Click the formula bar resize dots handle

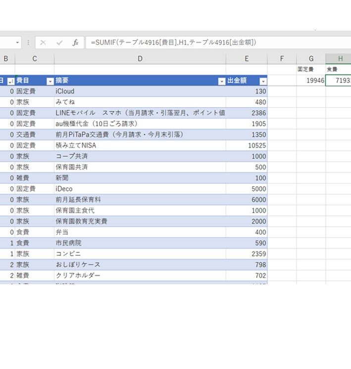[x=28, y=43]
